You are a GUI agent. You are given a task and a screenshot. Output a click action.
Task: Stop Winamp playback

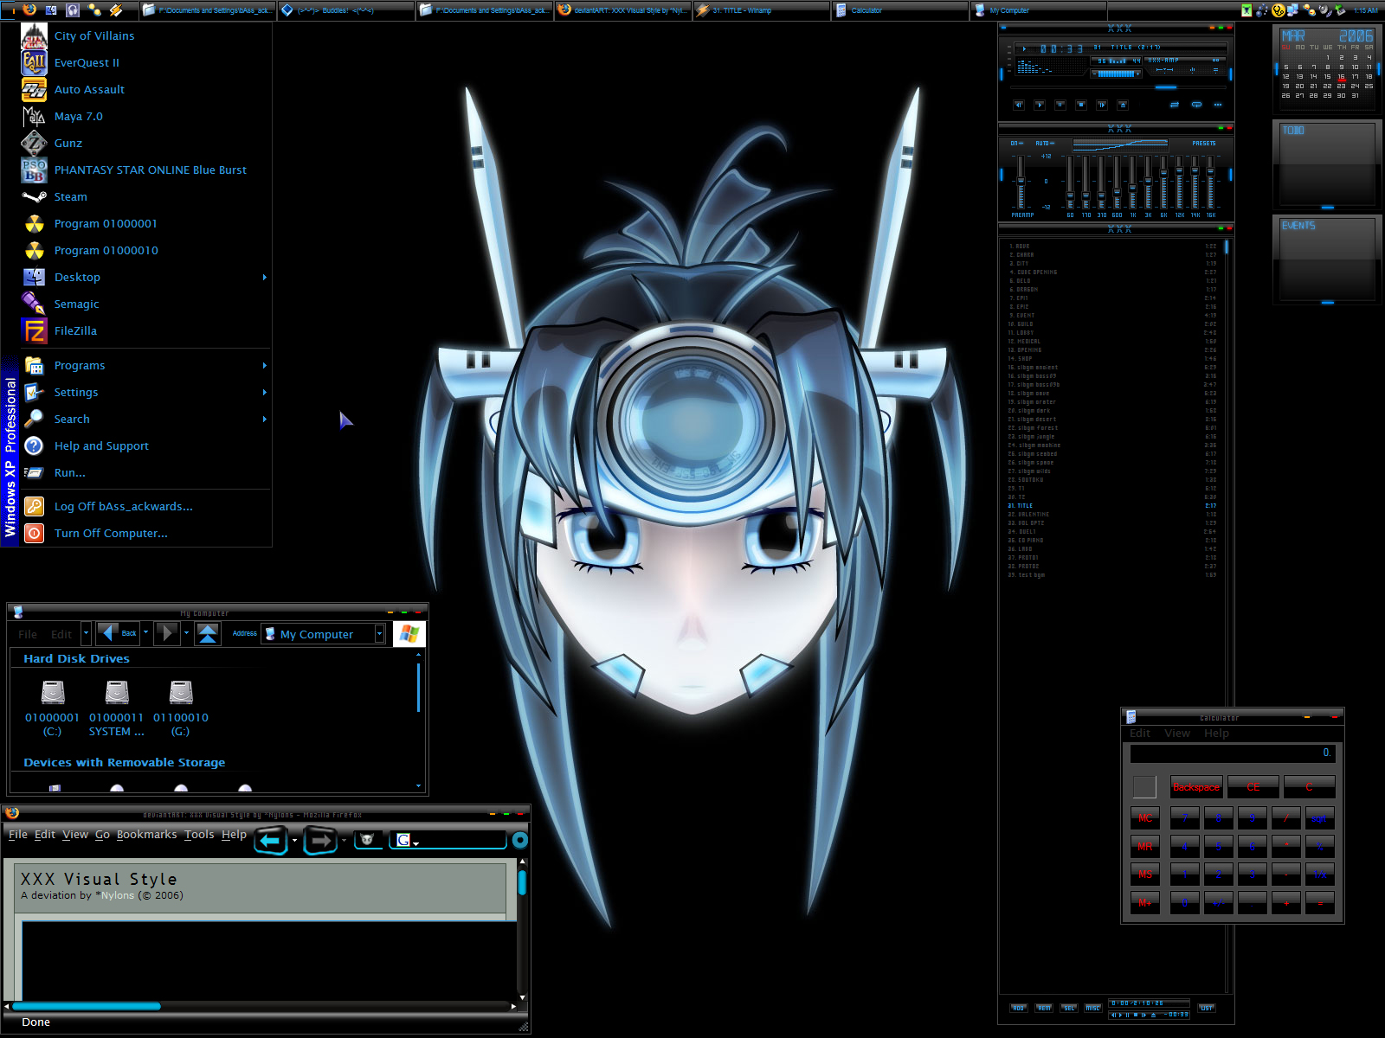tap(1081, 105)
